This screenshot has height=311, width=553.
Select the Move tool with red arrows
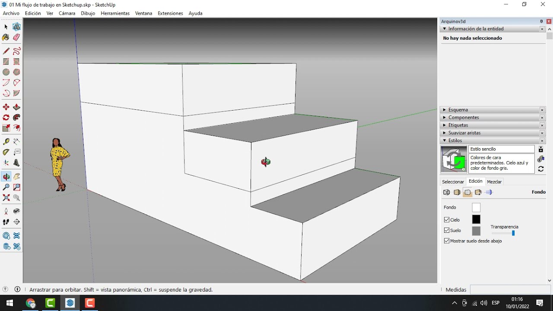tap(6, 107)
